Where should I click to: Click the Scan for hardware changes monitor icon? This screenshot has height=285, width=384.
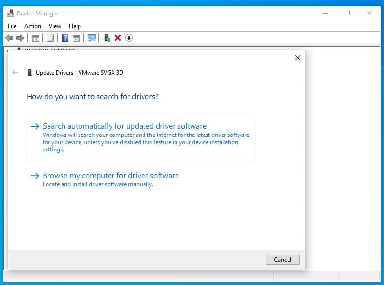coord(92,38)
